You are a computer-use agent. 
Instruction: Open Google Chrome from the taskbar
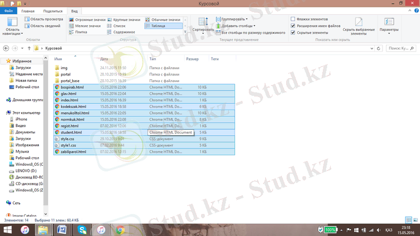pyautogui.click(x=120, y=230)
